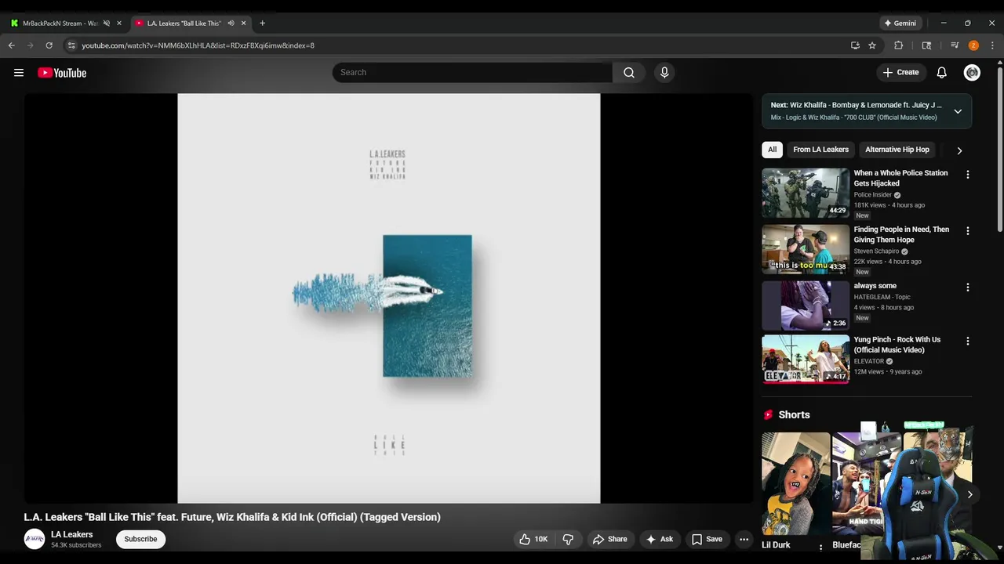
Task: Open When a Whole Police Station title
Action: coord(900,178)
